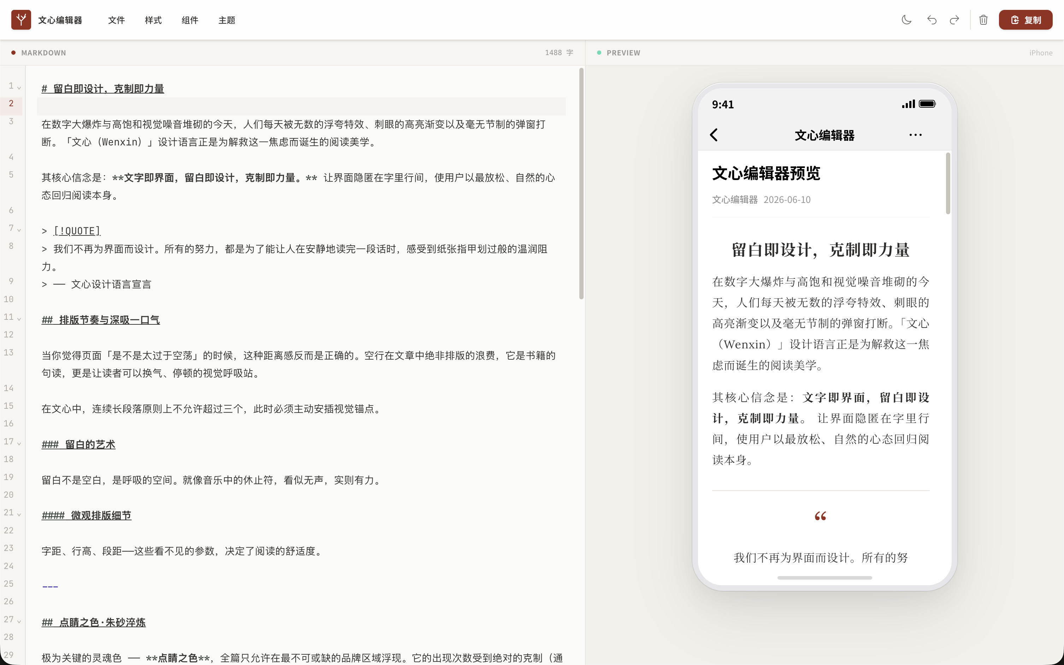The width and height of the screenshot is (1064, 665).
Task: Tap the three-dot more icon in preview
Action: pos(915,135)
